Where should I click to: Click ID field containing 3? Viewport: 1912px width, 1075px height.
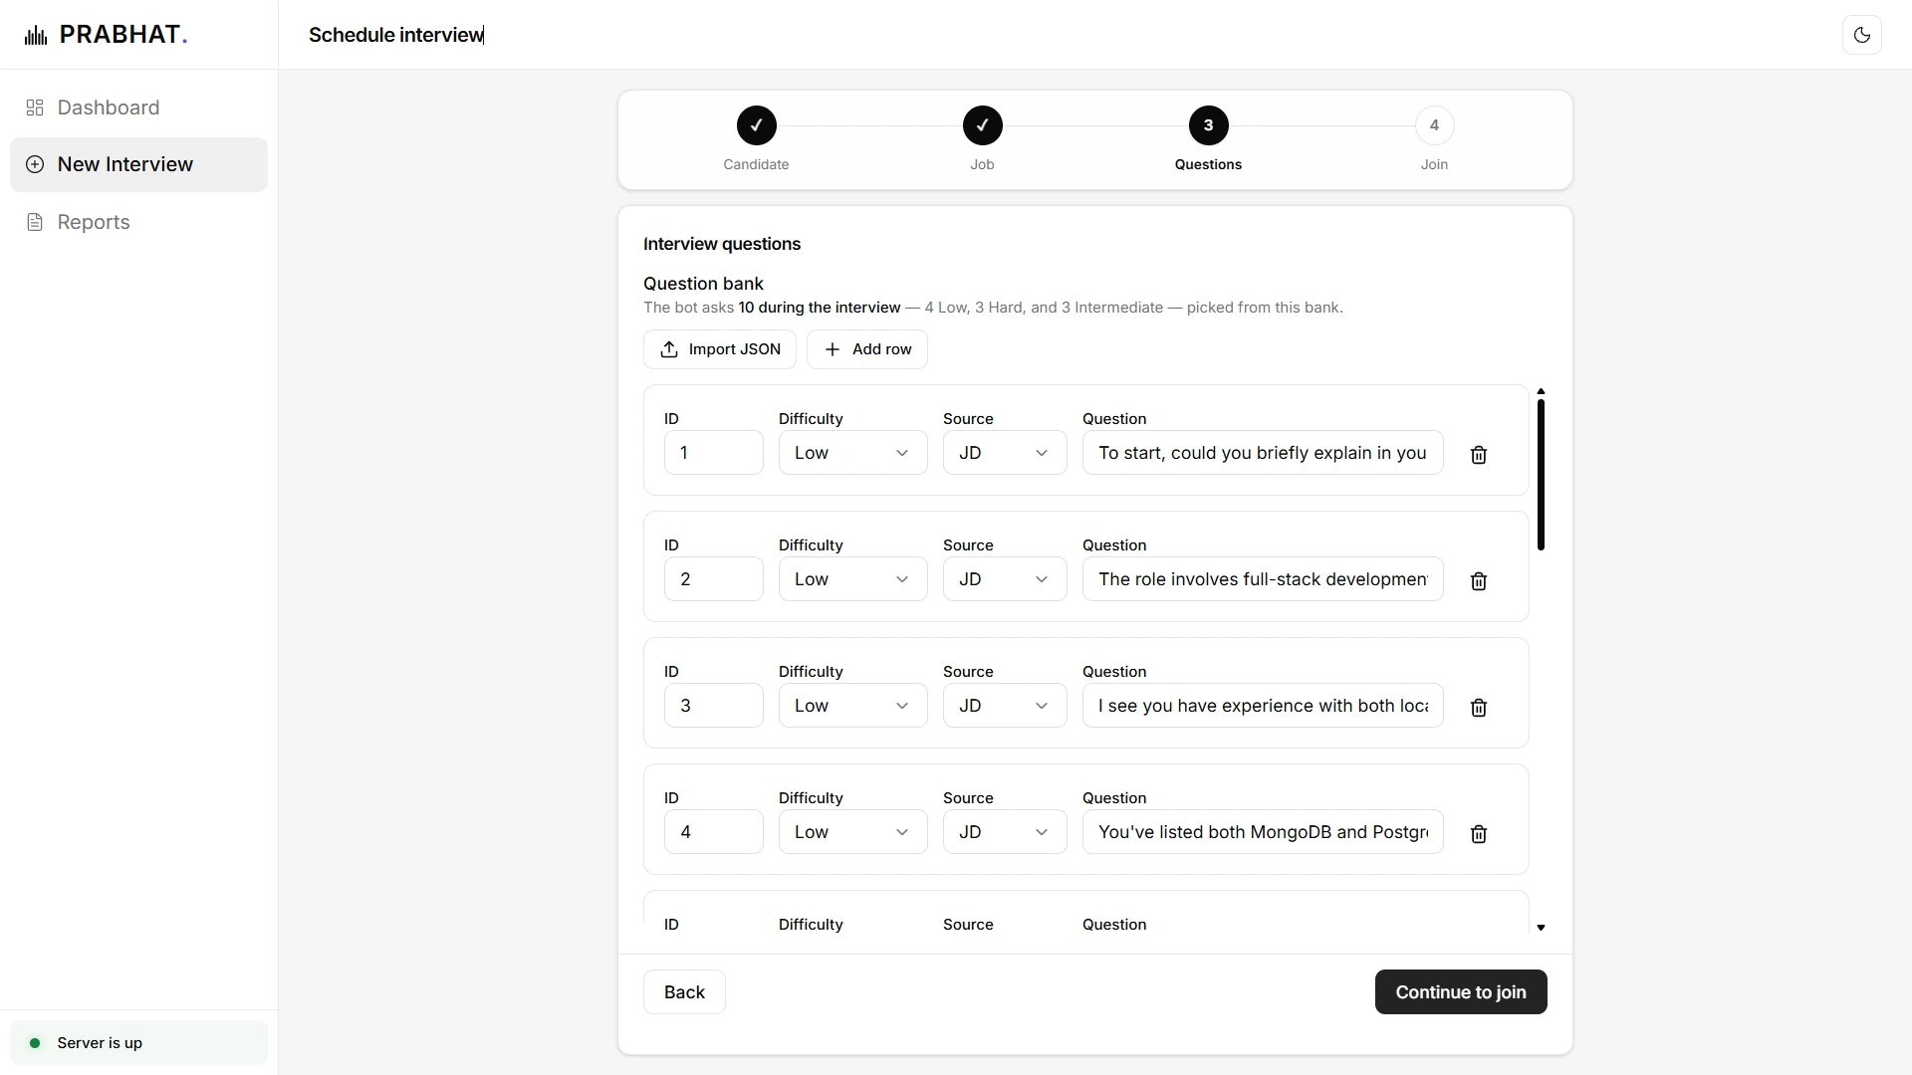[x=714, y=706]
